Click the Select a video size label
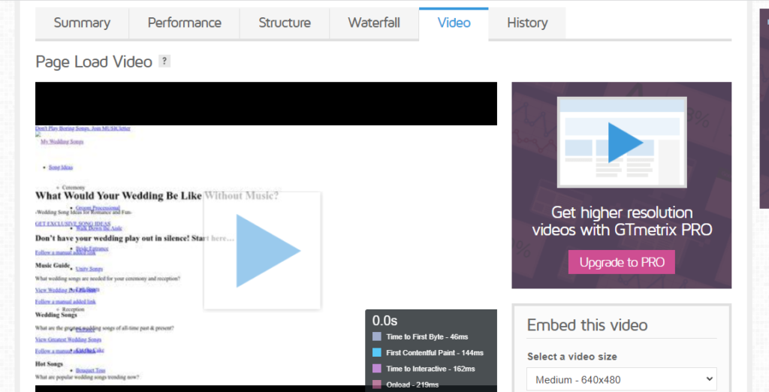 (571, 357)
